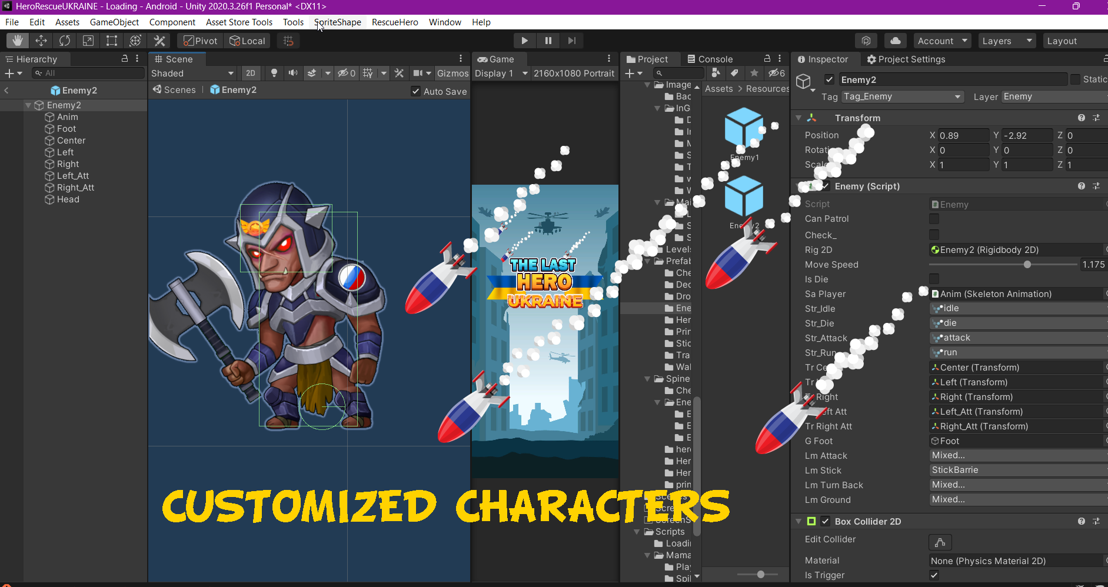
Task: Click Project panel favorites star icon
Action: [x=754, y=73]
